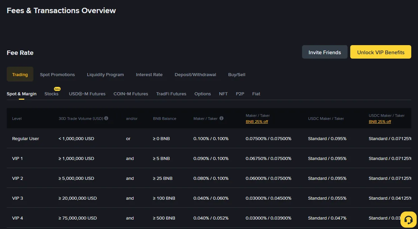Click the '0.040% / 0.060%' fee cell

(211, 198)
